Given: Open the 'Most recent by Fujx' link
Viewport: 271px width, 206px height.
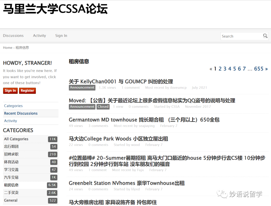Looking at the screenshot, I should click(128, 170).
